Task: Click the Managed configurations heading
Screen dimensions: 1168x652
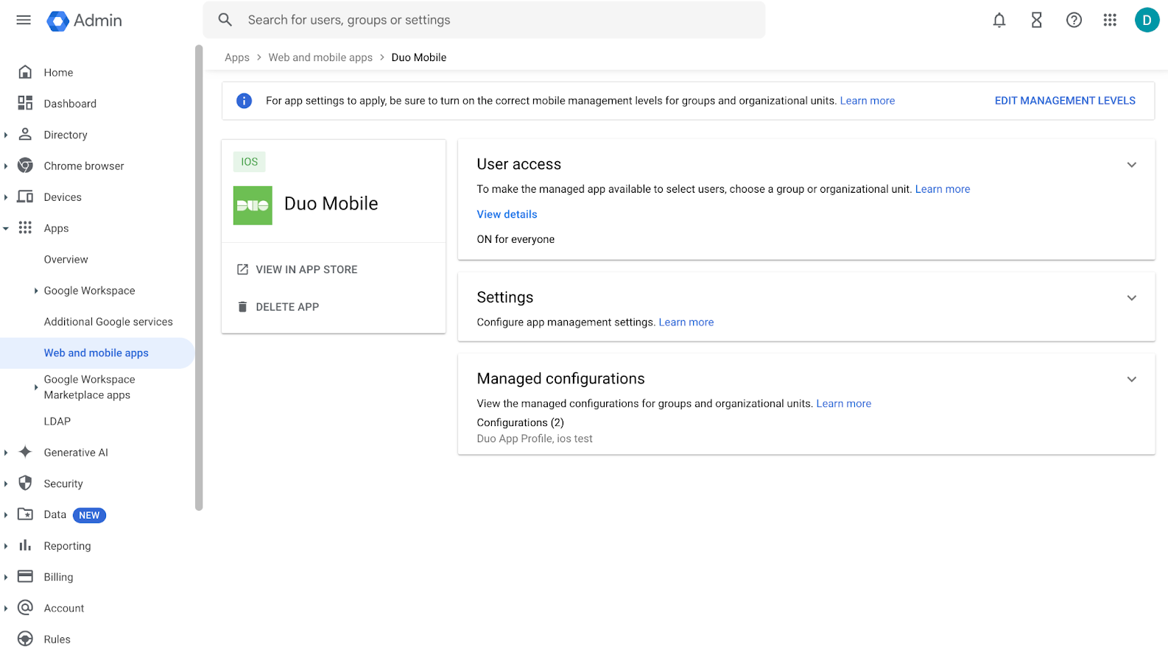Action: 560,378
